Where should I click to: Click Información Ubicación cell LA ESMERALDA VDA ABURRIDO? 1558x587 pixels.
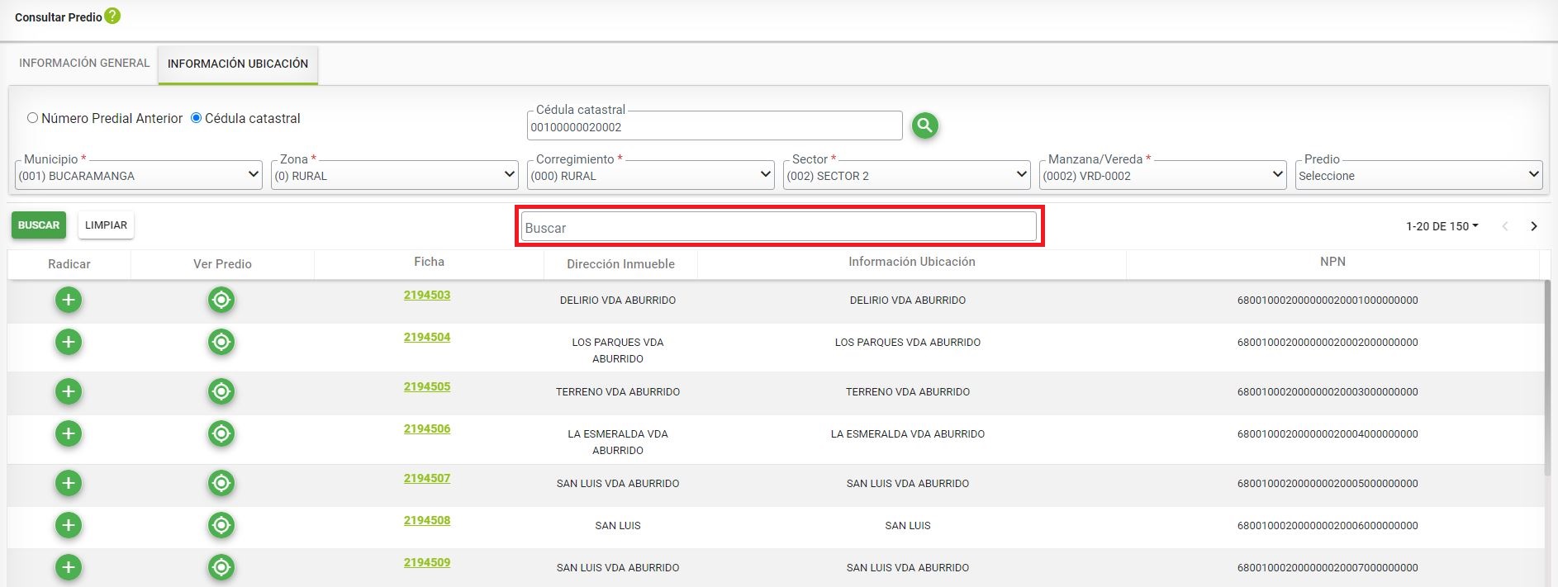pos(908,434)
